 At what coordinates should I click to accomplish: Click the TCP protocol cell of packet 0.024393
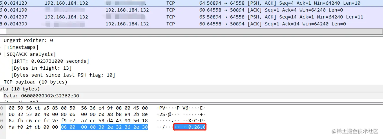coord(171,24)
